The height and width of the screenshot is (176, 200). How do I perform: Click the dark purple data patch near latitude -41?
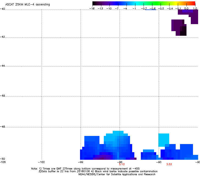(x=179, y=27)
